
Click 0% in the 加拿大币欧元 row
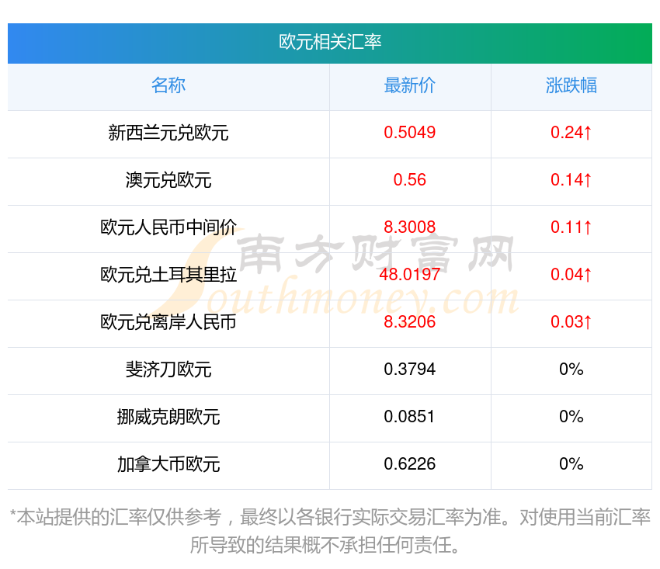(571, 464)
